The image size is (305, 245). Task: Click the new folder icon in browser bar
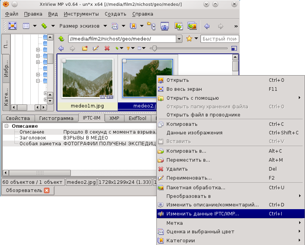pos(85,48)
